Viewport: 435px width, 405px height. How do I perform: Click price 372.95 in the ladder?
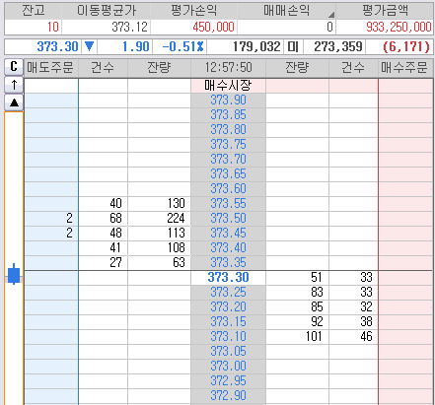[228, 381]
